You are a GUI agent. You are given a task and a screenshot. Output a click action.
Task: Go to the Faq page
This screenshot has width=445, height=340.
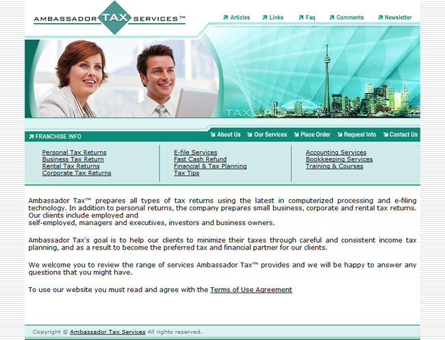coord(310,18)
